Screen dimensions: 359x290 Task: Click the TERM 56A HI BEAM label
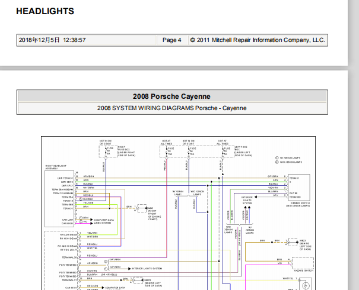click(x=62, y=189)
